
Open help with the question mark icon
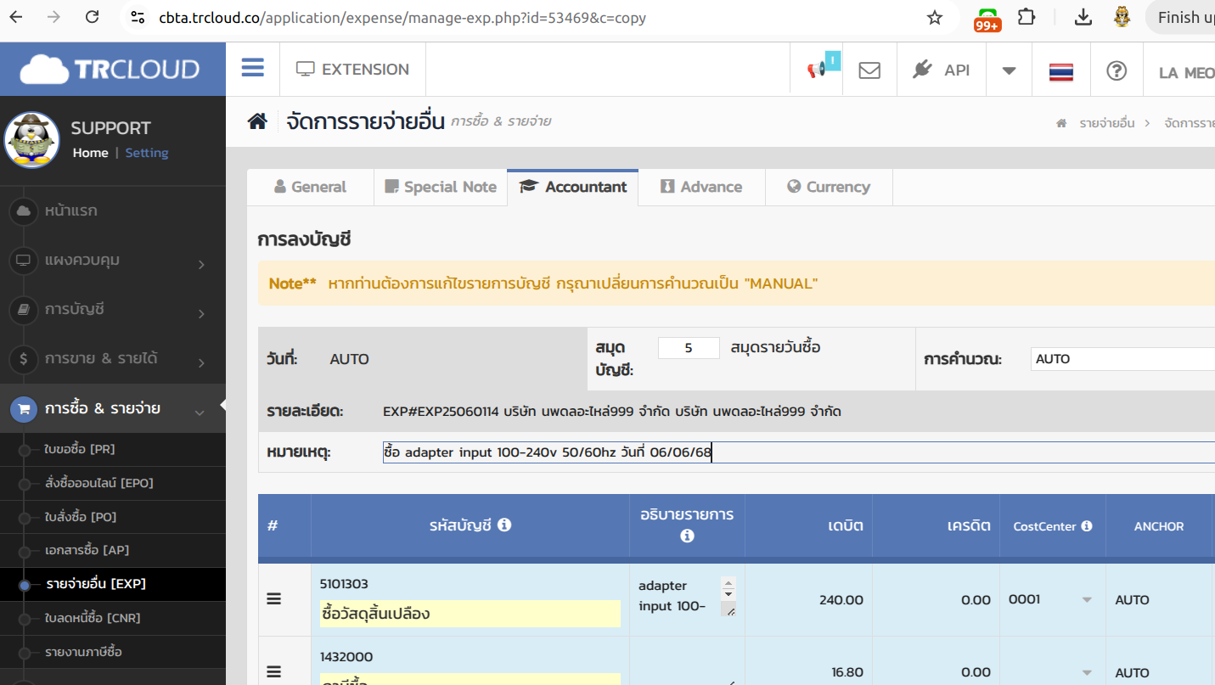tap(1117, 70)
